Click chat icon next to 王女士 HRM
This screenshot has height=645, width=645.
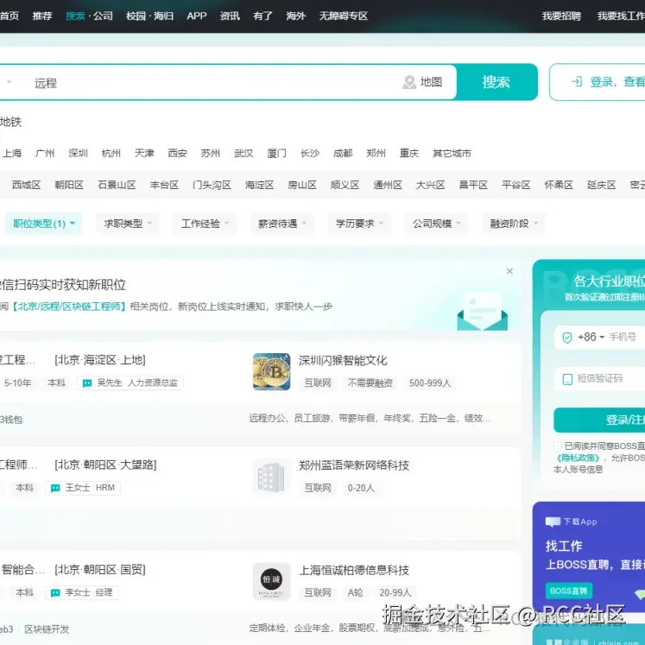(x=55, y=488)
